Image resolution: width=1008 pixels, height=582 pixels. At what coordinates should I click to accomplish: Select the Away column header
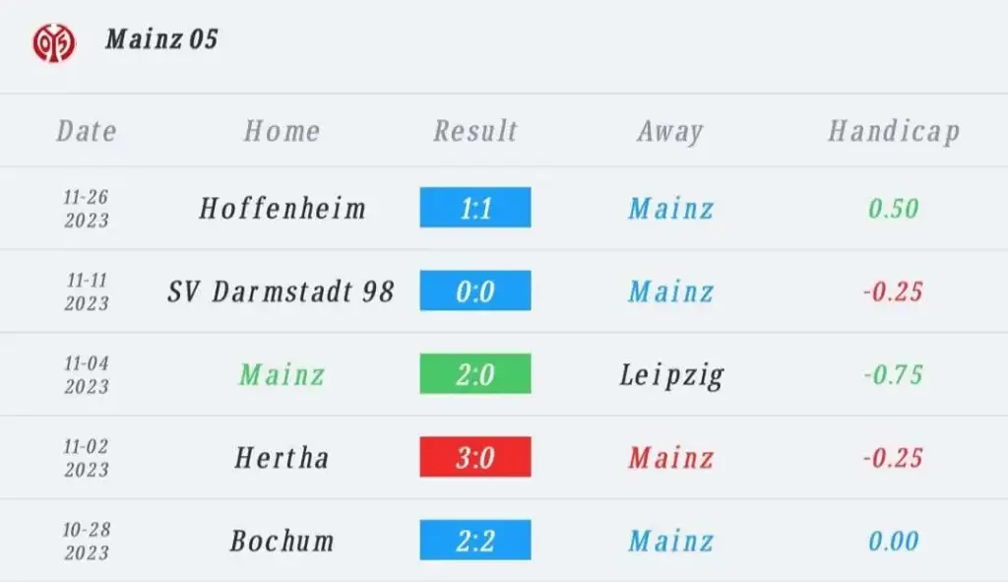[670, 132]
